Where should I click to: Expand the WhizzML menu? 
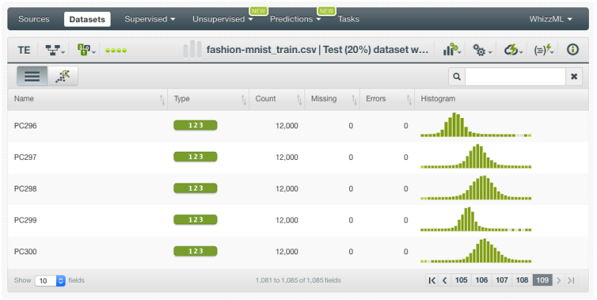pos(551,19)
